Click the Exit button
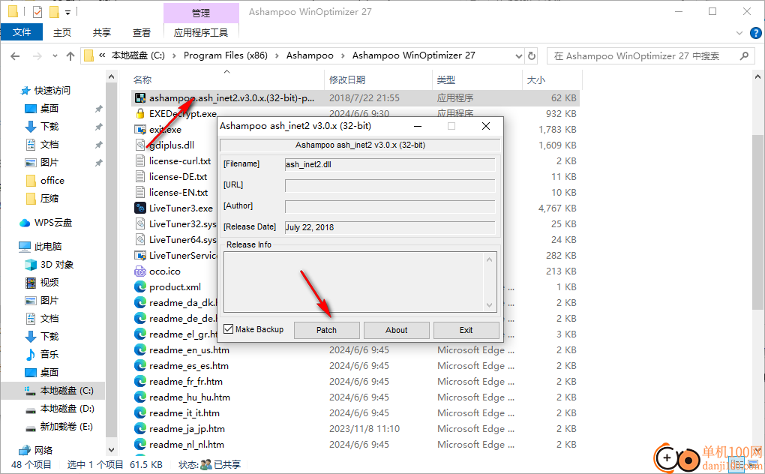This screenshot has height=474, width=765. 466,330
